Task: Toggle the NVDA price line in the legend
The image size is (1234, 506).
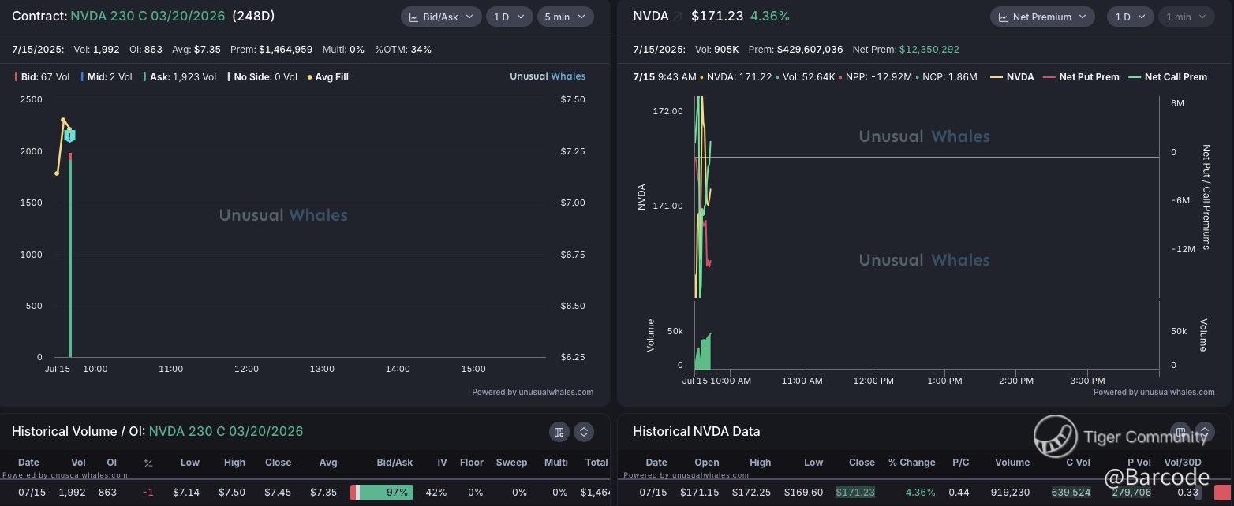Action: 1012,77
